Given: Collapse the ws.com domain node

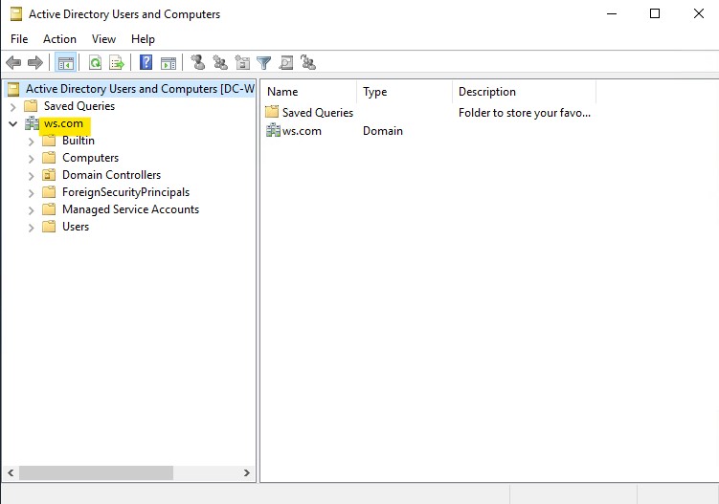Looking at the screenshot, I should click(x=12, y=123).
